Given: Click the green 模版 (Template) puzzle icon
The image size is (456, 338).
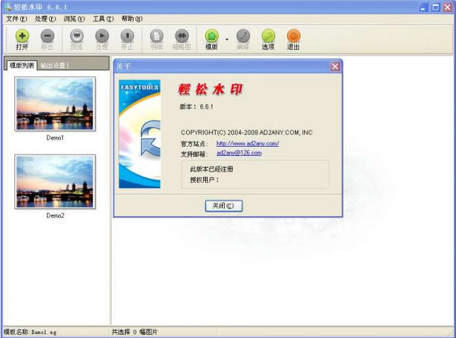Looking at the screenshot, I should point(212,36).
